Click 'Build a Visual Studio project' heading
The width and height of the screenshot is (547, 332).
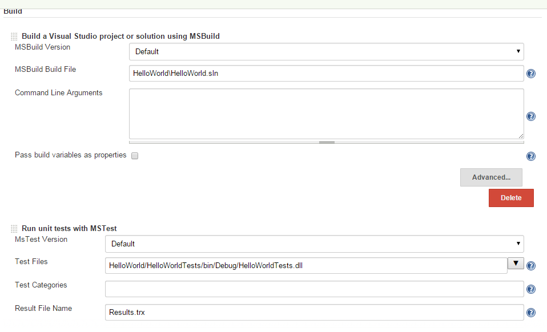tap(120, 37)
